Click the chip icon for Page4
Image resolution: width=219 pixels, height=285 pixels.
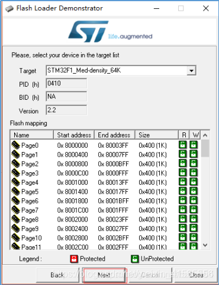pos(15,182)
